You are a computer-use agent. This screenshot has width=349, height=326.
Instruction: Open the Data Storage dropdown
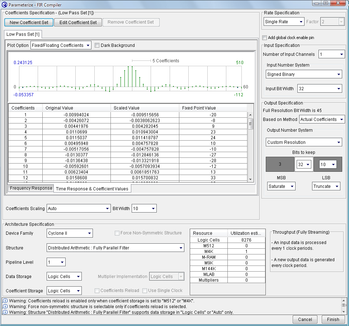pyautogui.click(x=64, y=277)
